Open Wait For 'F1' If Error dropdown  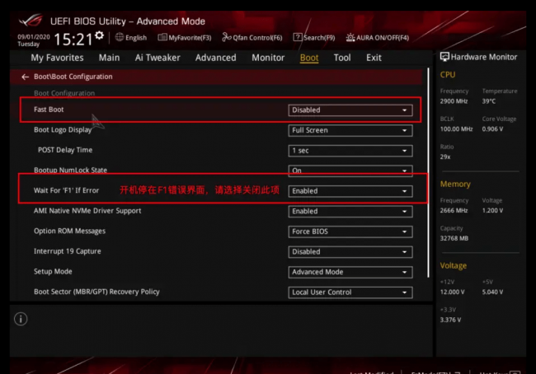[350, 191]
